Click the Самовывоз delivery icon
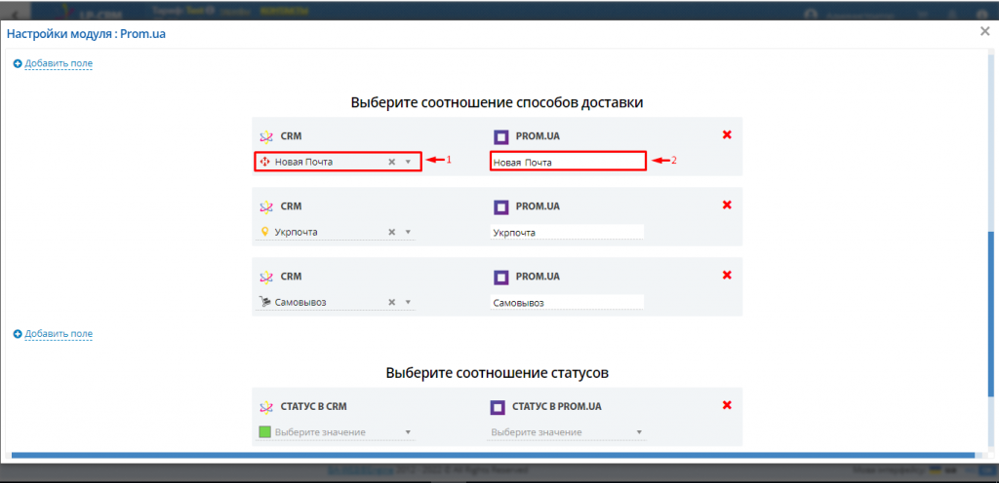This screenshot has width=999, height=483. click(x=265, y=302)
